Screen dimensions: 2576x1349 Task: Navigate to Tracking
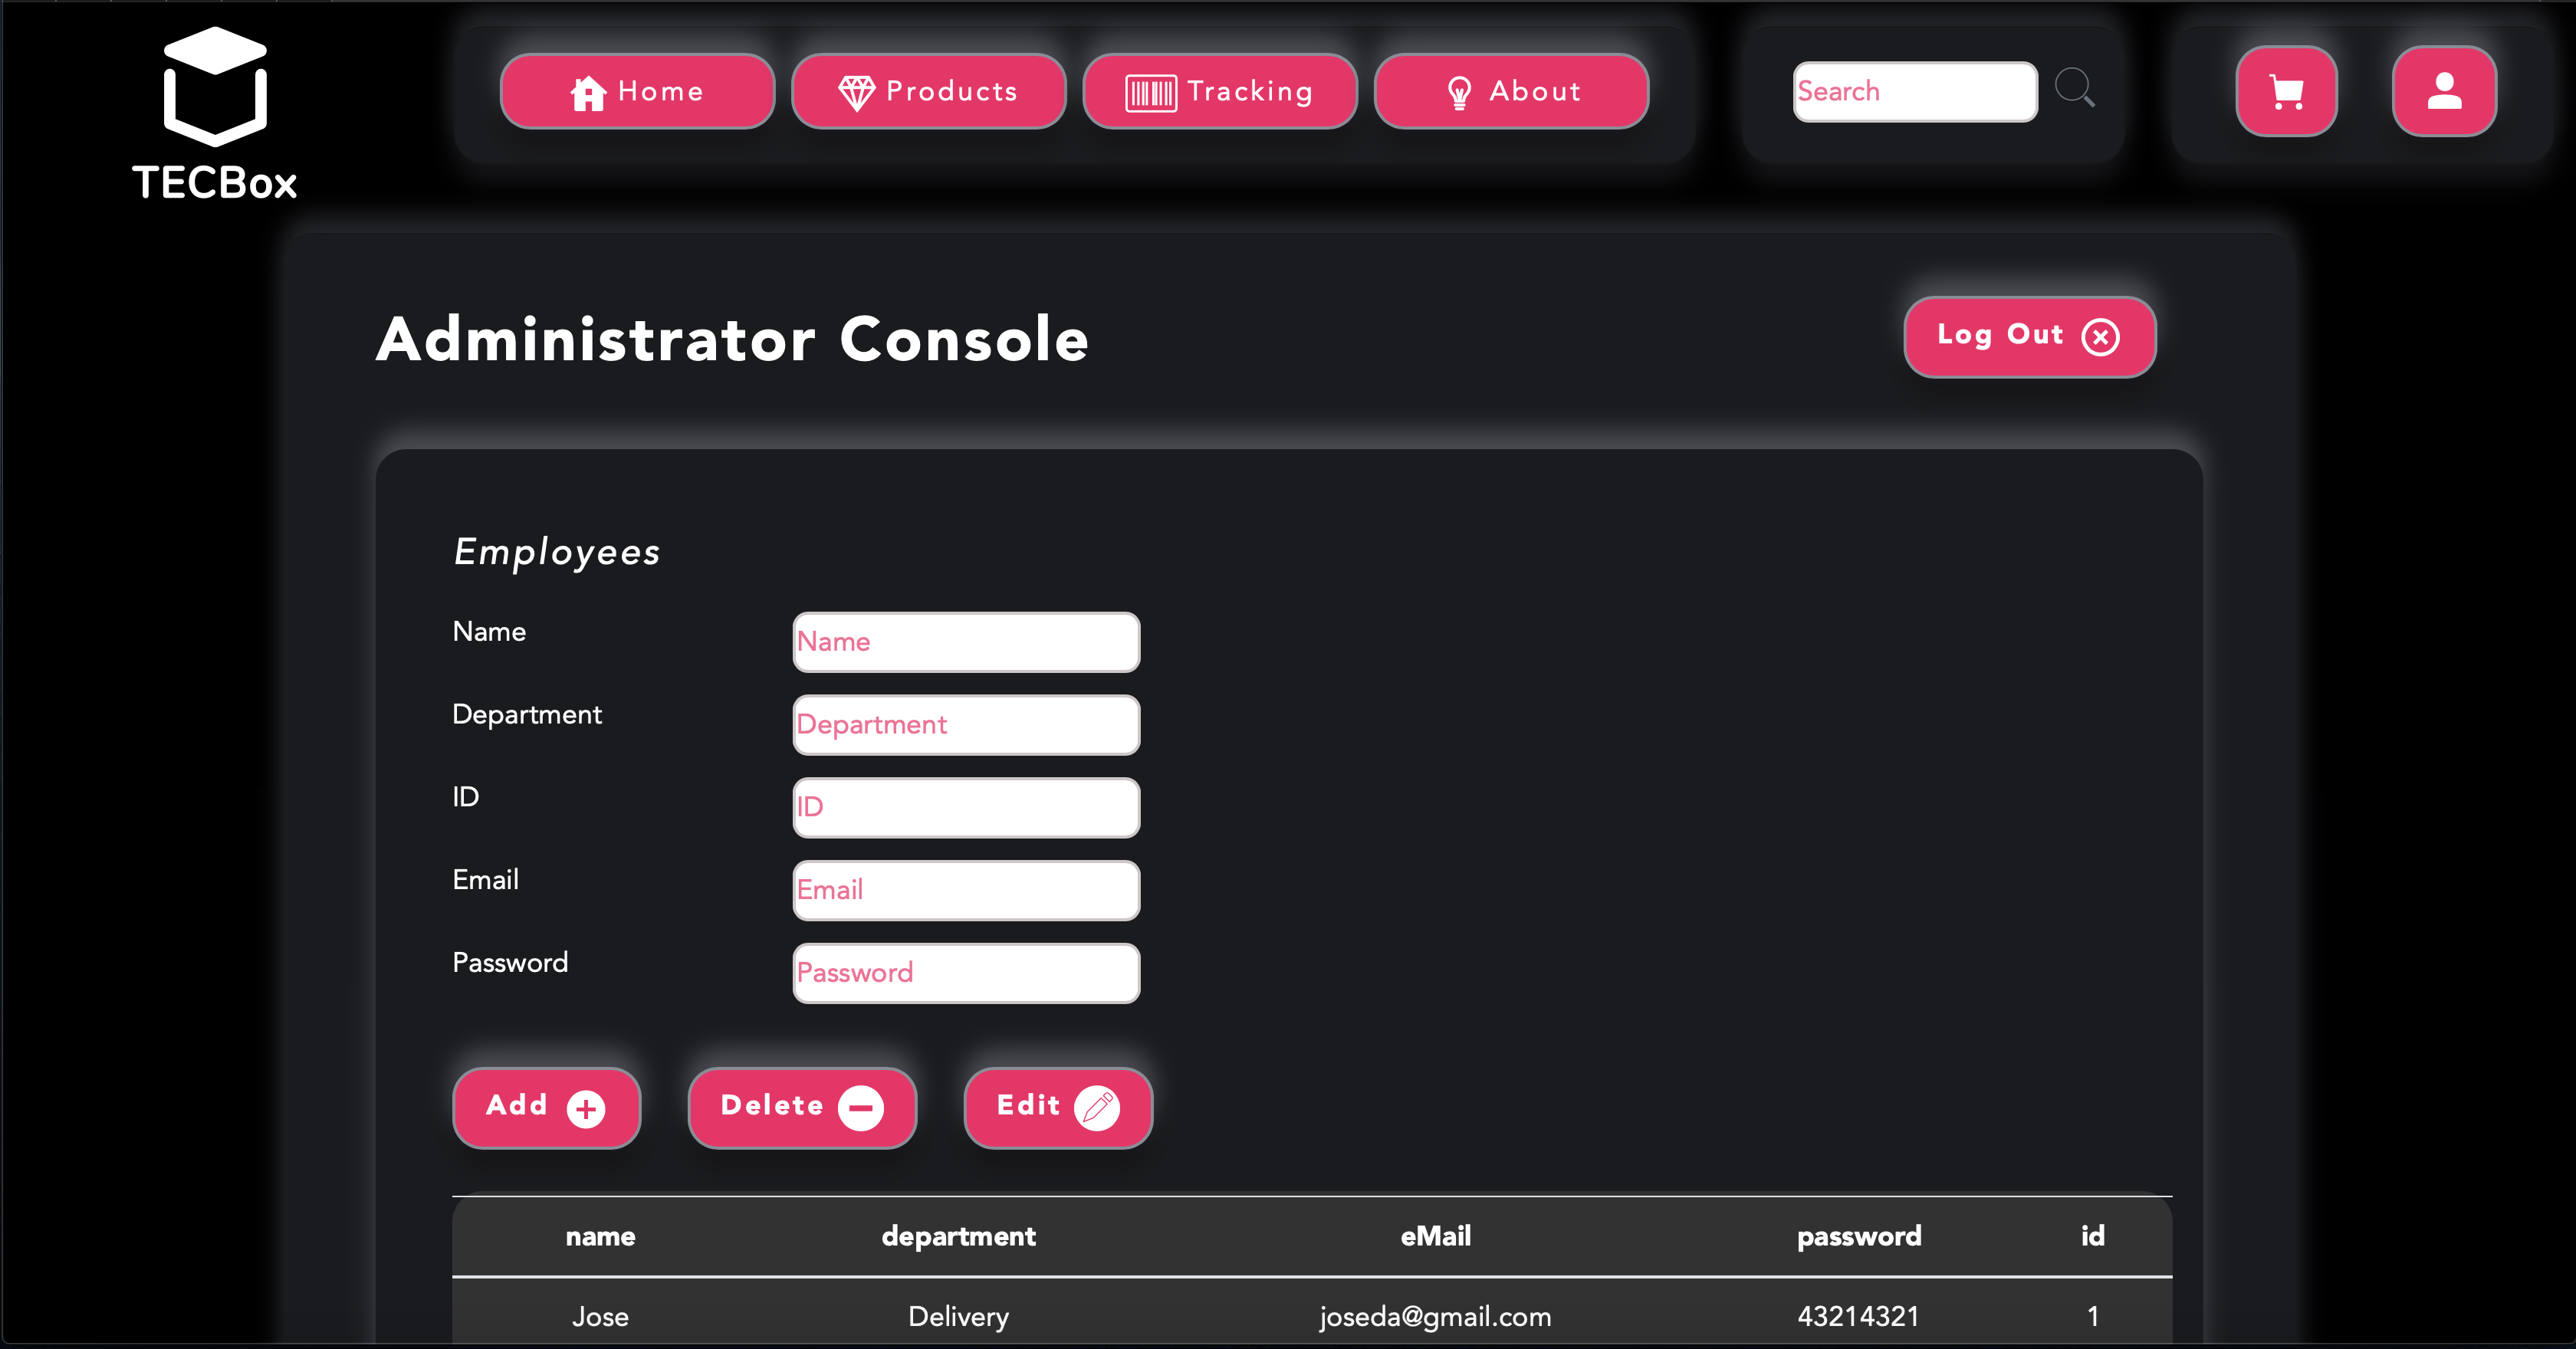[1219, 91]
